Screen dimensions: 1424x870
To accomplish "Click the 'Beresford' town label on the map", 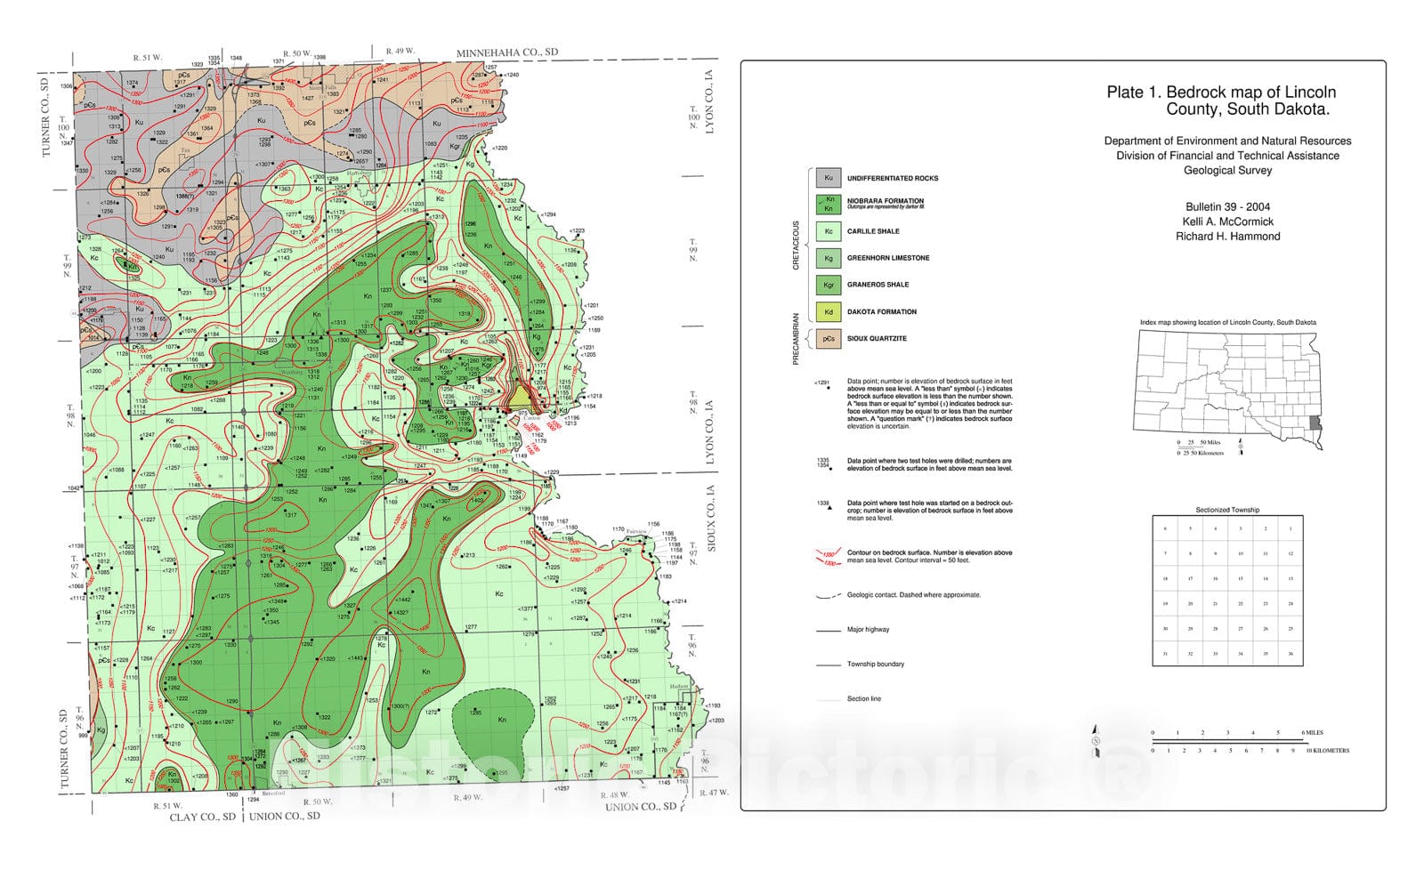I will (274, 793).
